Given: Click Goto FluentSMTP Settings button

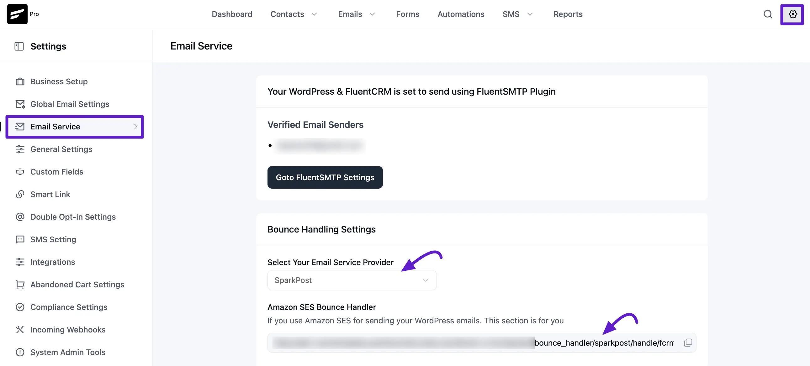Looking at the screenshot, I should point(325,177).
